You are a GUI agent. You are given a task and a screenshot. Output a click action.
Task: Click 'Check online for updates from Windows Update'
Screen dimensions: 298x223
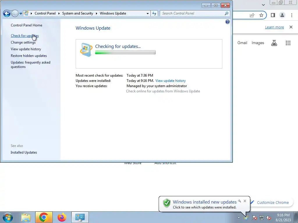pos(163,91)
